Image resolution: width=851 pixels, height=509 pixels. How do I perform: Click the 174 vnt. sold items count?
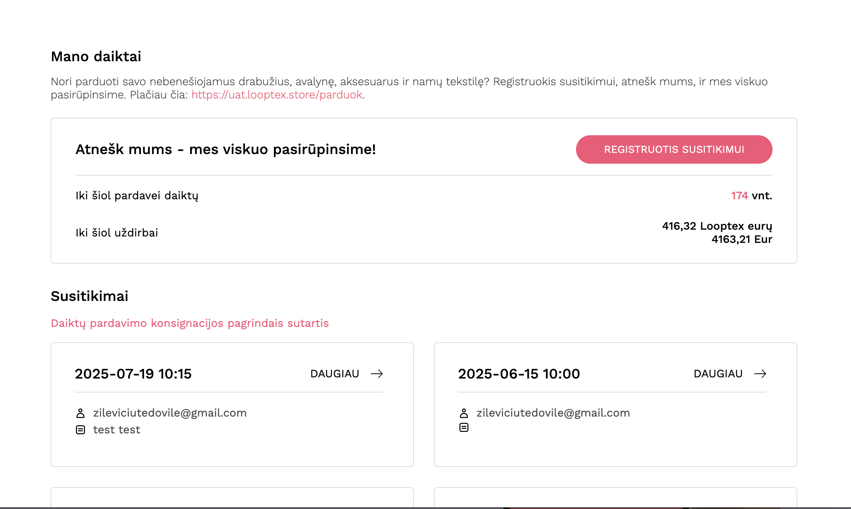pyautogui.click(x=751, y=196)
